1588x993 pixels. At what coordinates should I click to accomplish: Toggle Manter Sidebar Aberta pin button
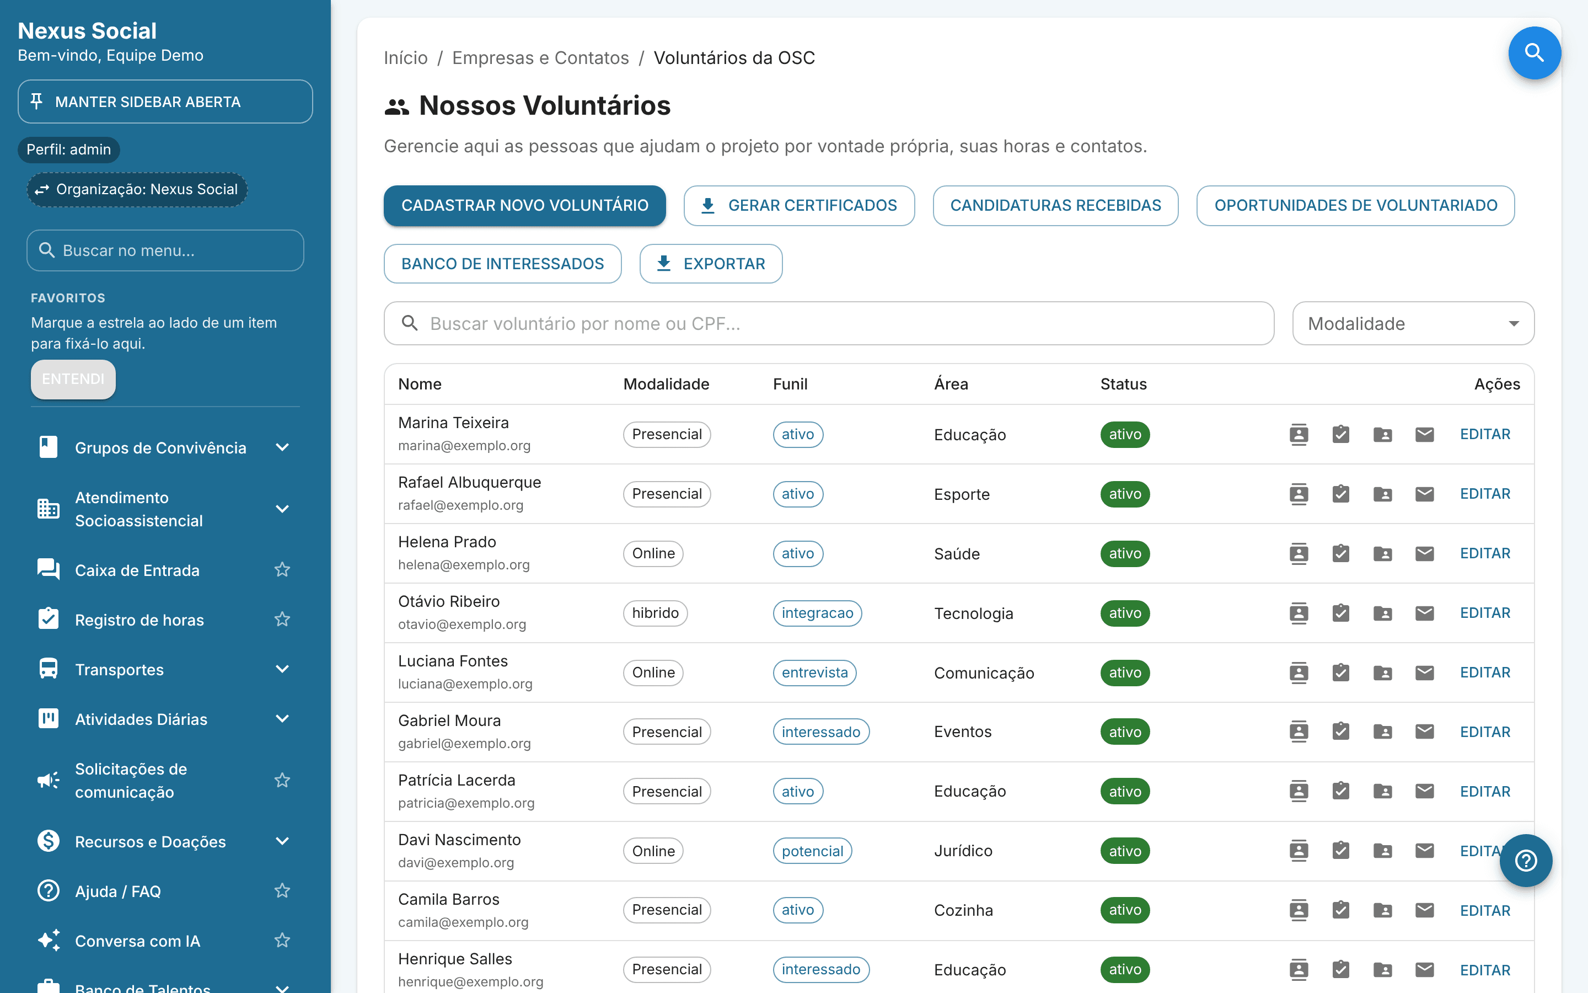tap(165, 102)
